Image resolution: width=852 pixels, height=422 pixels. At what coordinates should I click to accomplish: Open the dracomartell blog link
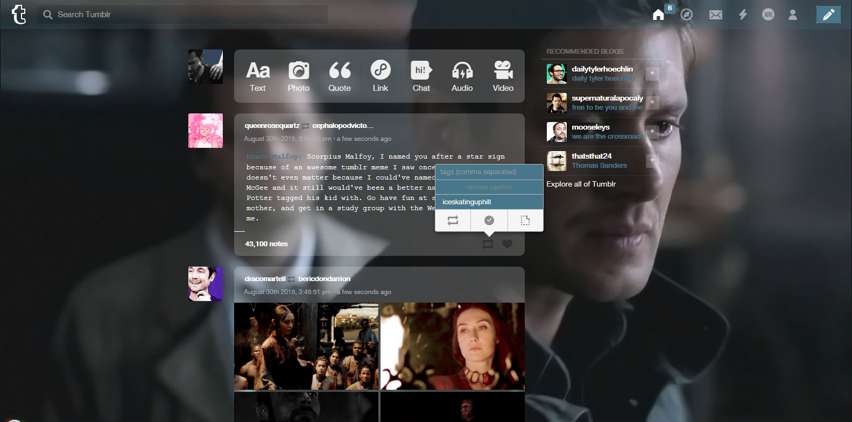click(265, 279)
